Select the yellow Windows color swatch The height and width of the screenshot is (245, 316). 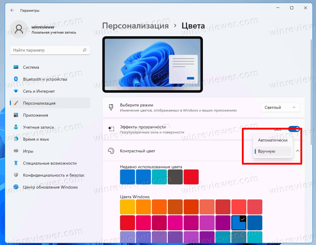127,207
